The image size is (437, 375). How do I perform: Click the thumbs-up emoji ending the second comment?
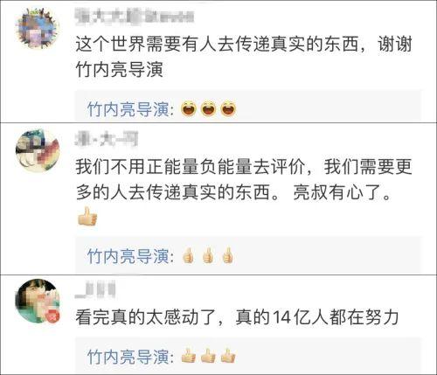(x=87, y=216)
